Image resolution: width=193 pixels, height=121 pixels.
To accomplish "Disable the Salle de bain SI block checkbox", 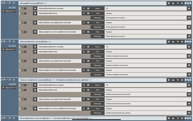I will point(7,80).
